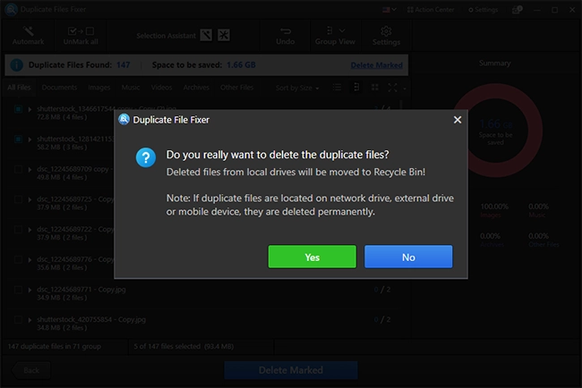This screenshot has height=388, width=582.
Task: Click the main window app logo
Action: click(11, 9)
